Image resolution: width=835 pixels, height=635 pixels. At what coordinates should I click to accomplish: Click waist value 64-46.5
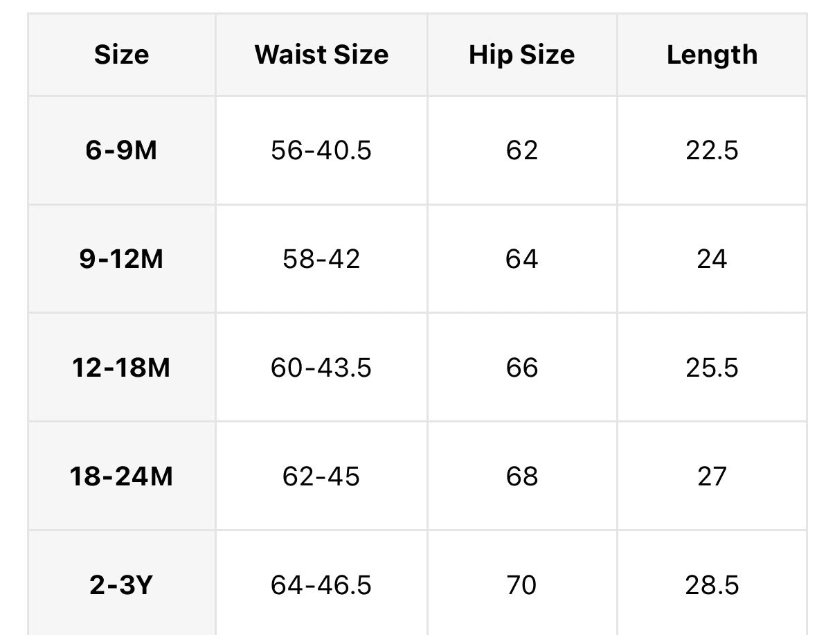pos(321,585)
